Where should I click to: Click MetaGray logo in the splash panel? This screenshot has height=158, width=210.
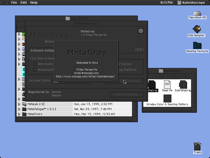click(x=87, y=53)
